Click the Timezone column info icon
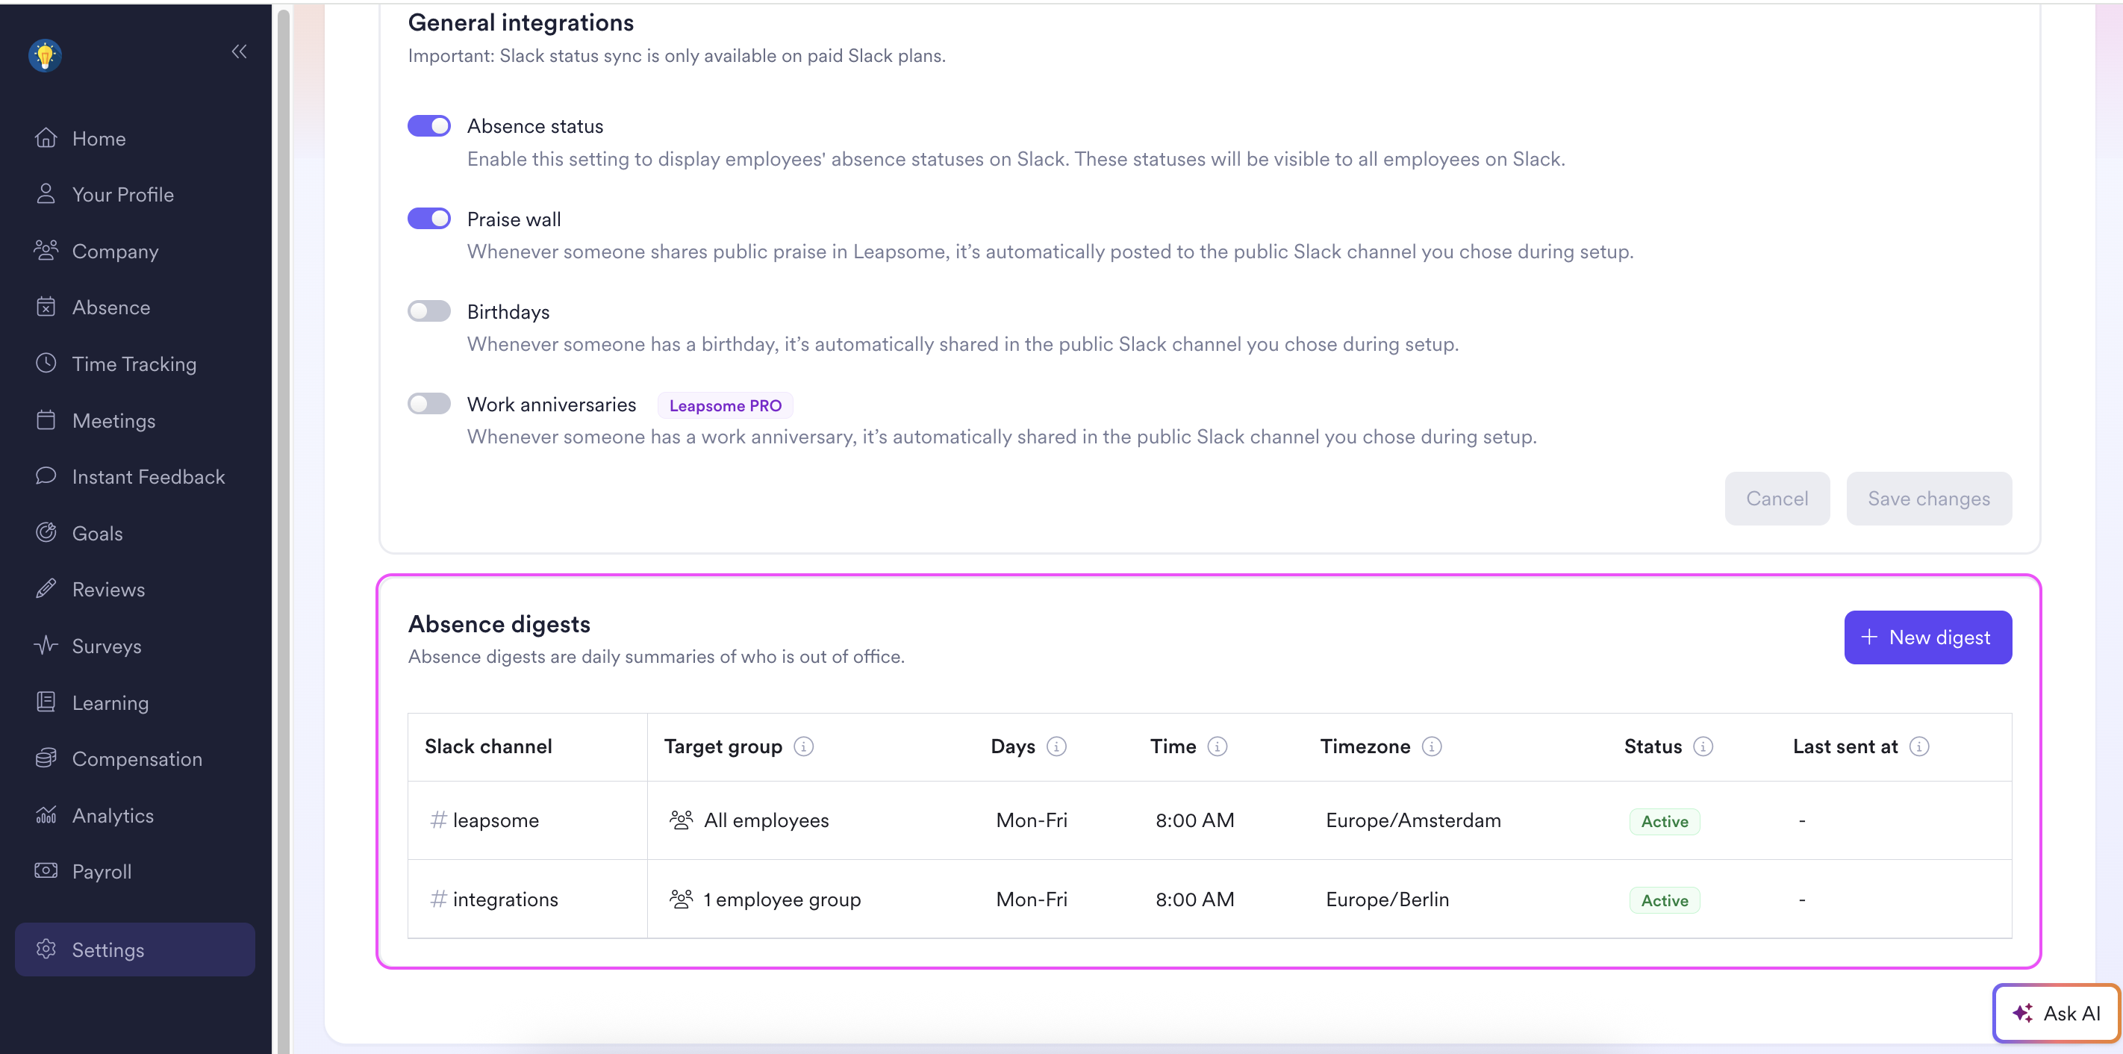The width and height of the screenshot is (2123, 1054). tap(1432, 746)
